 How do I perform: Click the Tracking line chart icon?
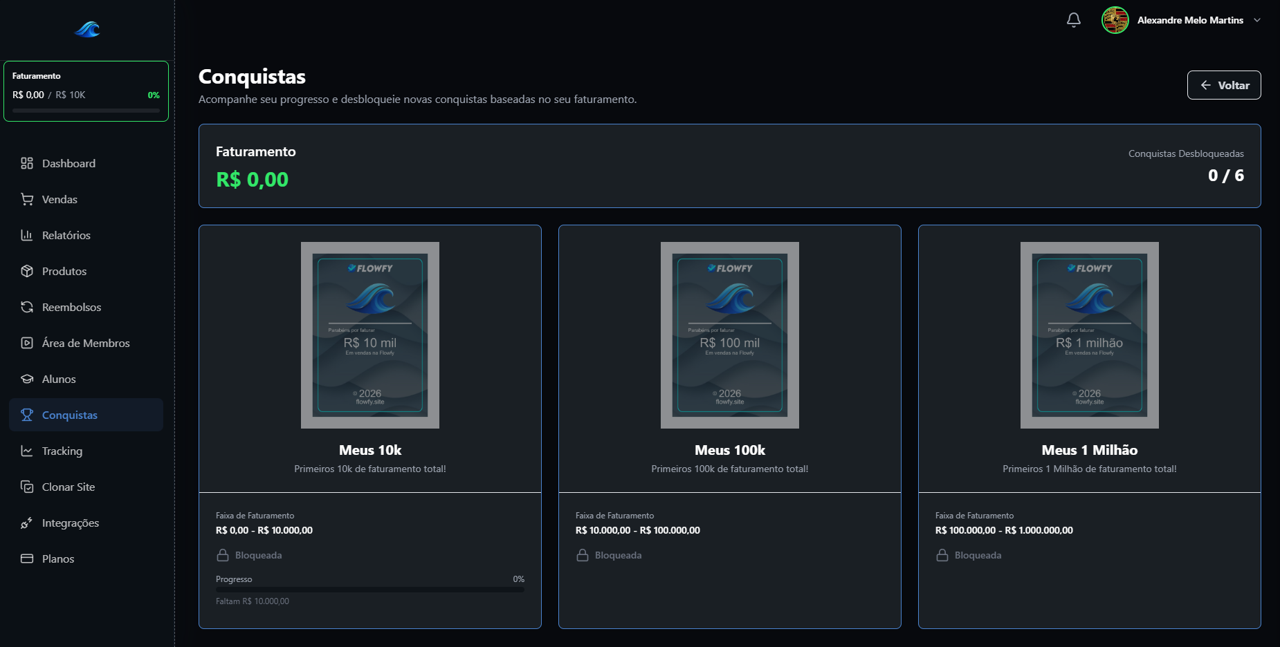point(27,451)
